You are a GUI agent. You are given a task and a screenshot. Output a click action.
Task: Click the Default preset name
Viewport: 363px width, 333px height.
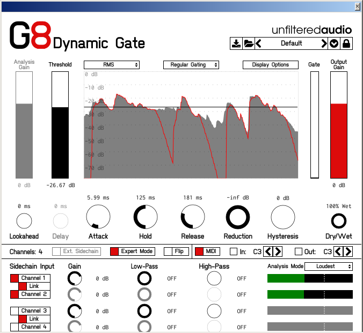pos(292,44)
